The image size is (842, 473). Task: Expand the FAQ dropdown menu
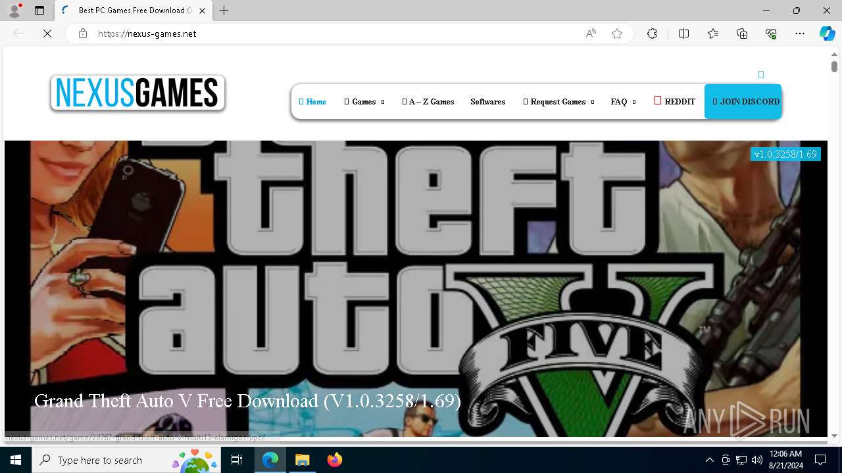click(x=623, y=102)
